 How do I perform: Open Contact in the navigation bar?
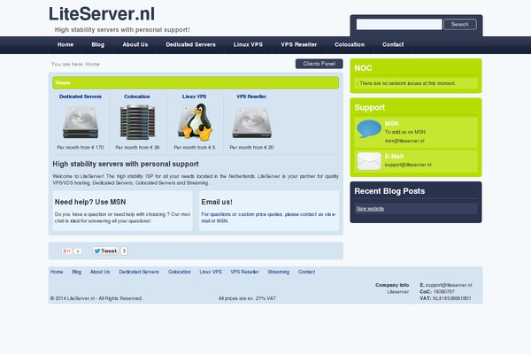click(x=393, y=45)
